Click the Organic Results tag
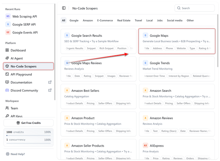 (x=74, y=48)
